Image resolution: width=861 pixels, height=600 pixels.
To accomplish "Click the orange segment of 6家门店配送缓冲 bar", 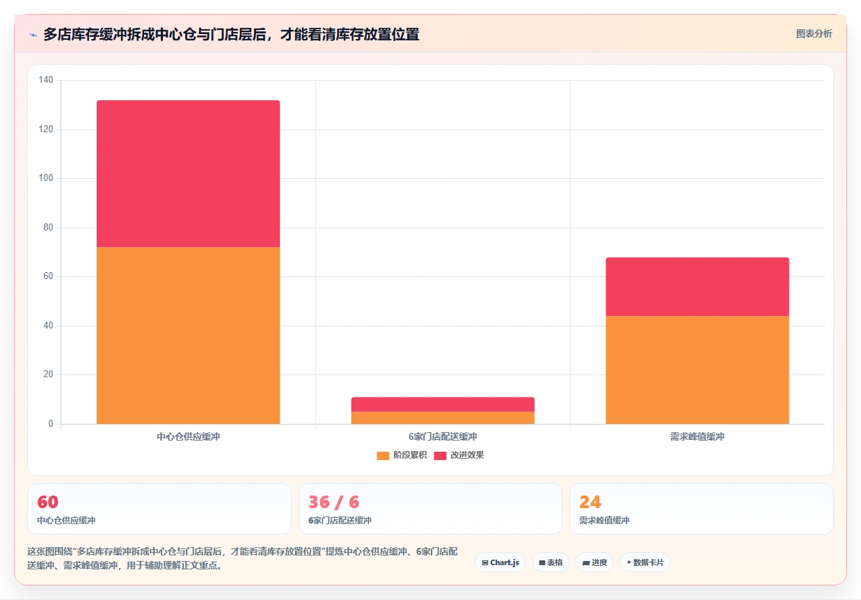I will point(443,418).
